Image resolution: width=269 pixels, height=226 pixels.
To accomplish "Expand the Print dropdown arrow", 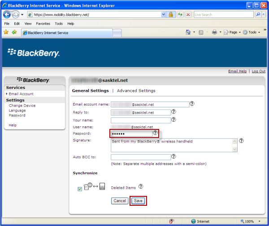I will [221, 32].
